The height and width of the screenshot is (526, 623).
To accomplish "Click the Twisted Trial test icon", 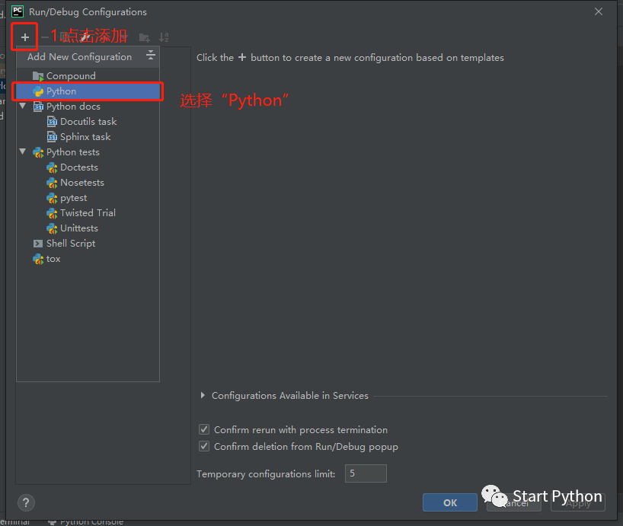I will (x=52, y=214).
